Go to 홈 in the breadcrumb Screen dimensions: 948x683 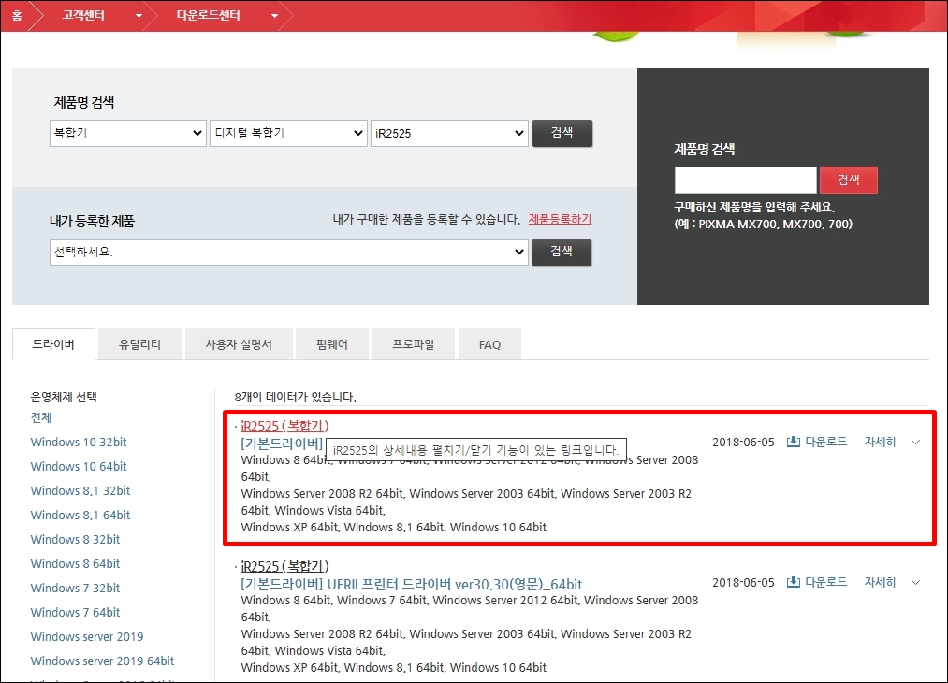pyautogui.click(x=17, y=15)
